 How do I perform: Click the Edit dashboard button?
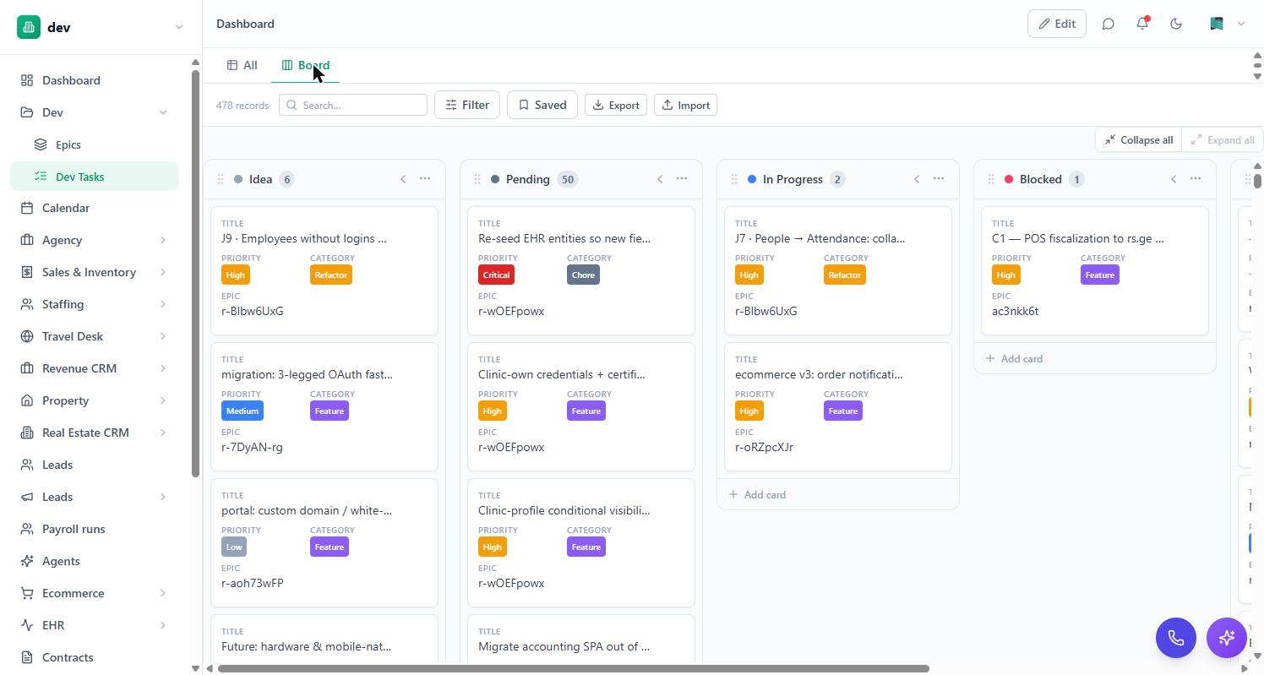(x=1056, y=24)
